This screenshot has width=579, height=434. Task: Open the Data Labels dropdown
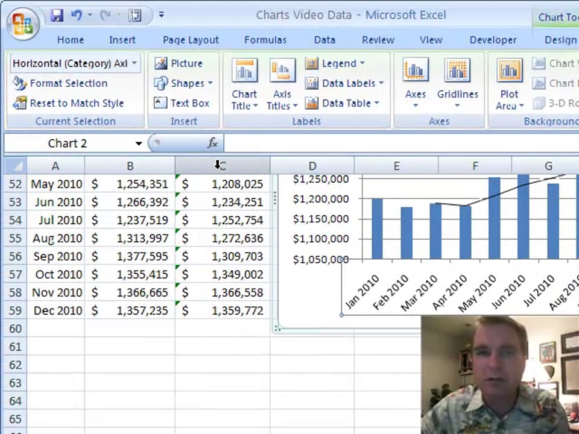pyautogui.click(x=344, y=83)
